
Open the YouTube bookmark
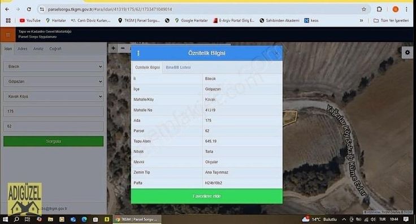(30, 20)
